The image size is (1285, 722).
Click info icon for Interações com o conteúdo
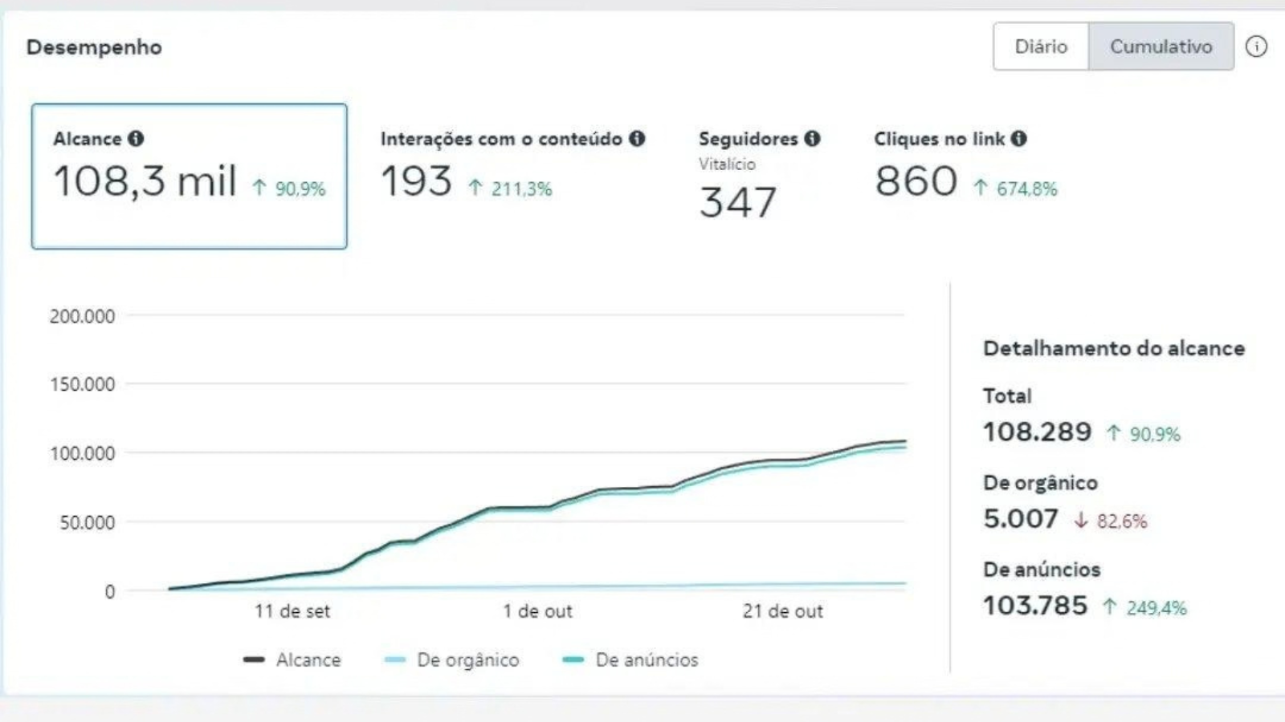tap(637, 139)
